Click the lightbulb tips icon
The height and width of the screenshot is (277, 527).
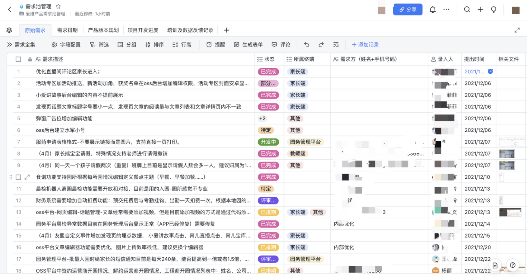(493, 10)
